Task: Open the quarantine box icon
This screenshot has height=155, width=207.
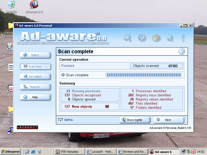Action: pyautogui.click(x=156, y=38)
